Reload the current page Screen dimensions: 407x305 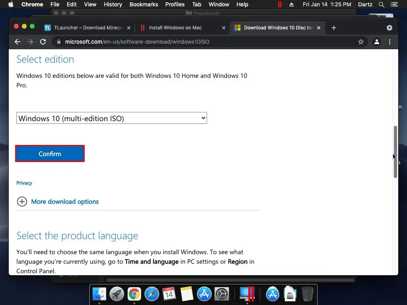click(43, 42)
